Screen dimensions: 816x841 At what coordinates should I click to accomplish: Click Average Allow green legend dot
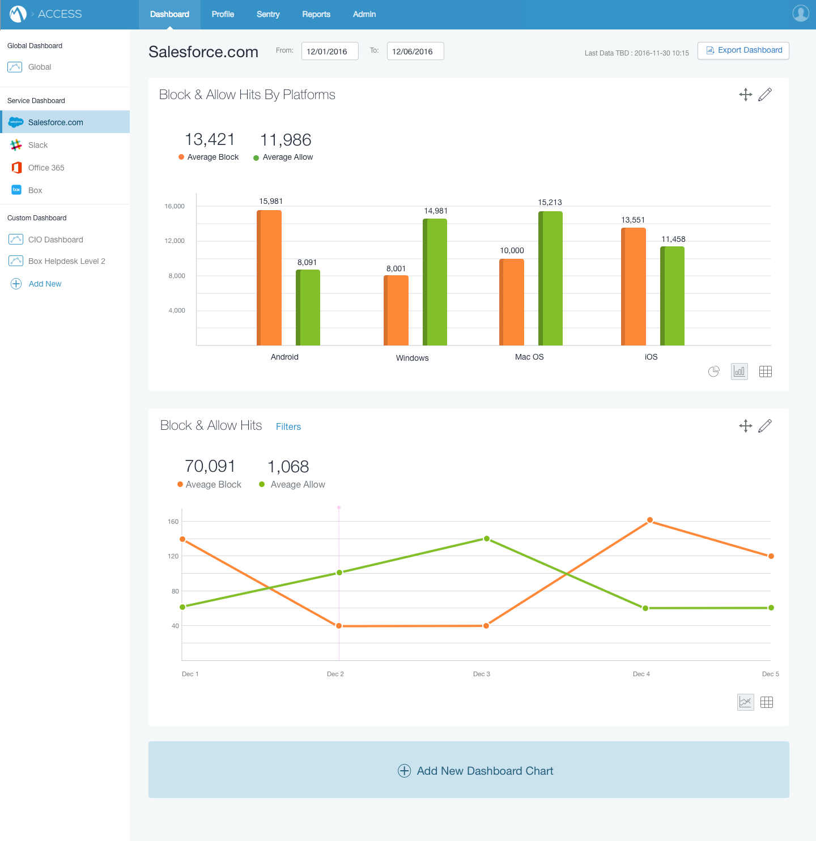(x=256, y=157)
